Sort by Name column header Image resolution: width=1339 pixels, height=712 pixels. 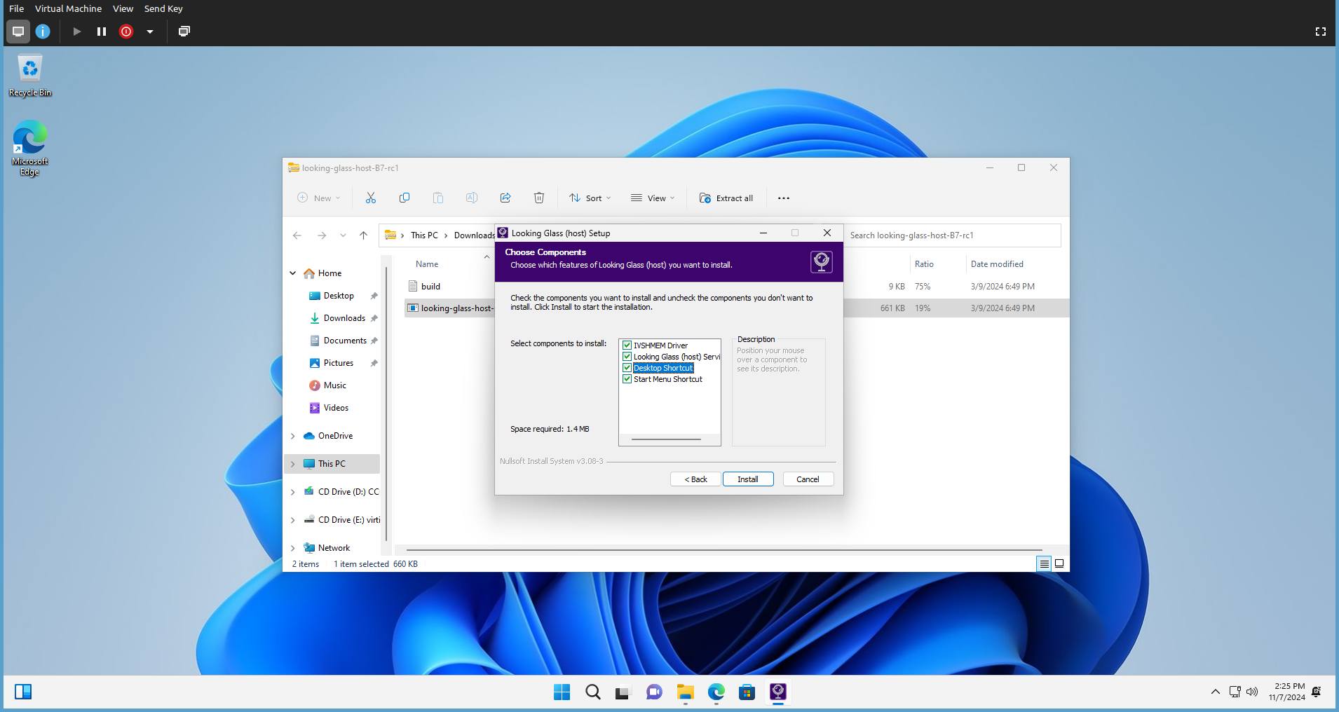[x=427, y=264]
